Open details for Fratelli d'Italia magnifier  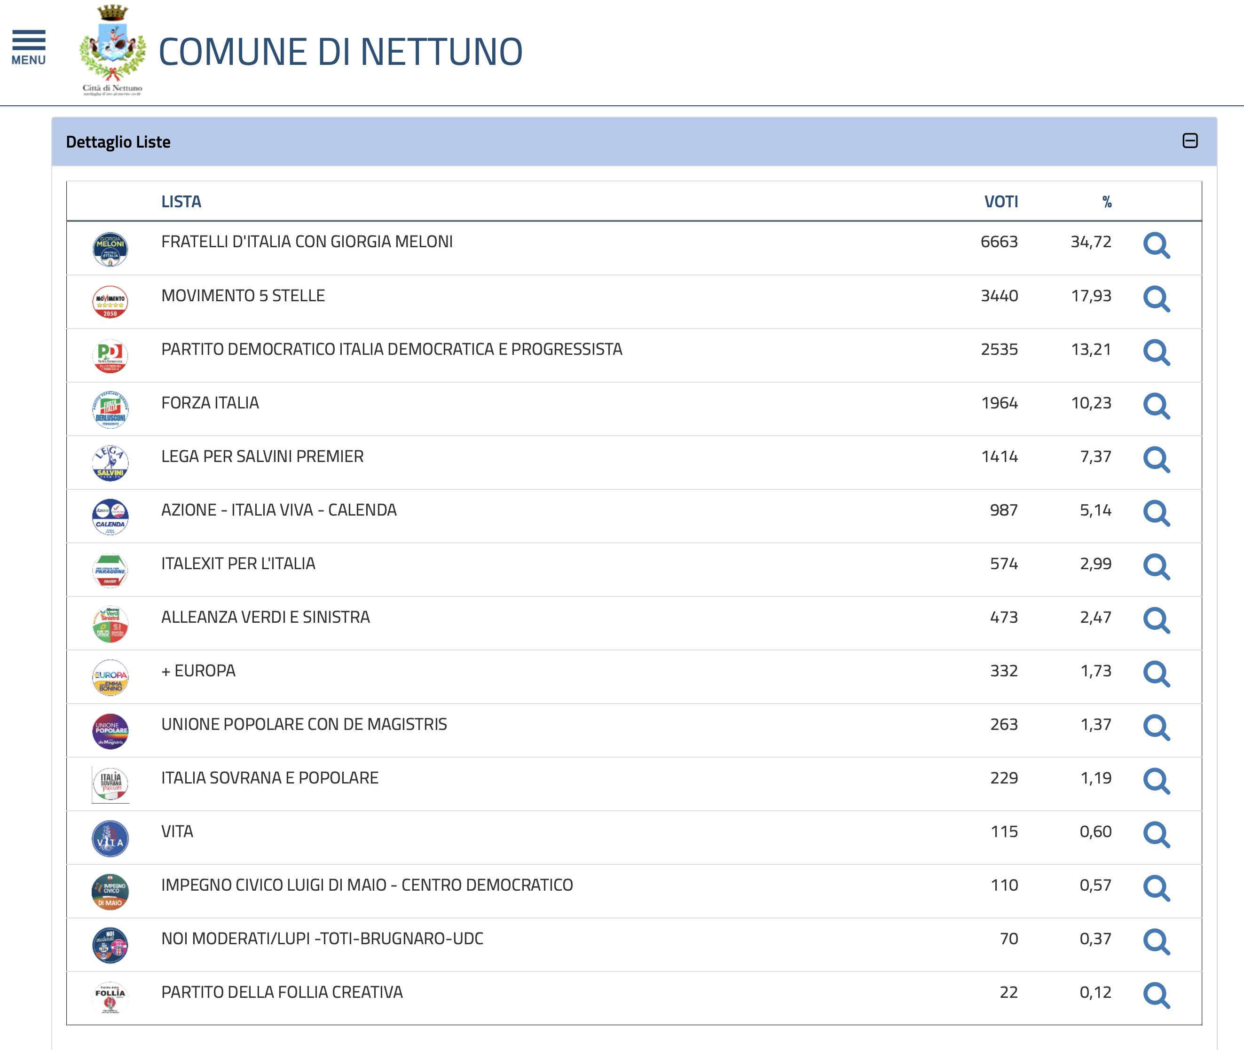coord(1156,245)
